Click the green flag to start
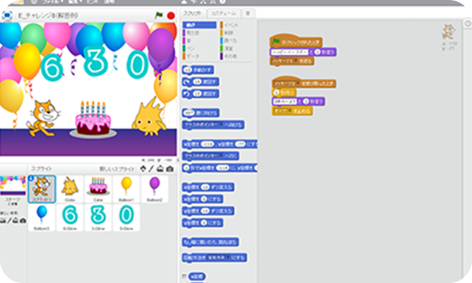Image resolution: width=472 pixels, height=283 pixels. pos(159,16)
